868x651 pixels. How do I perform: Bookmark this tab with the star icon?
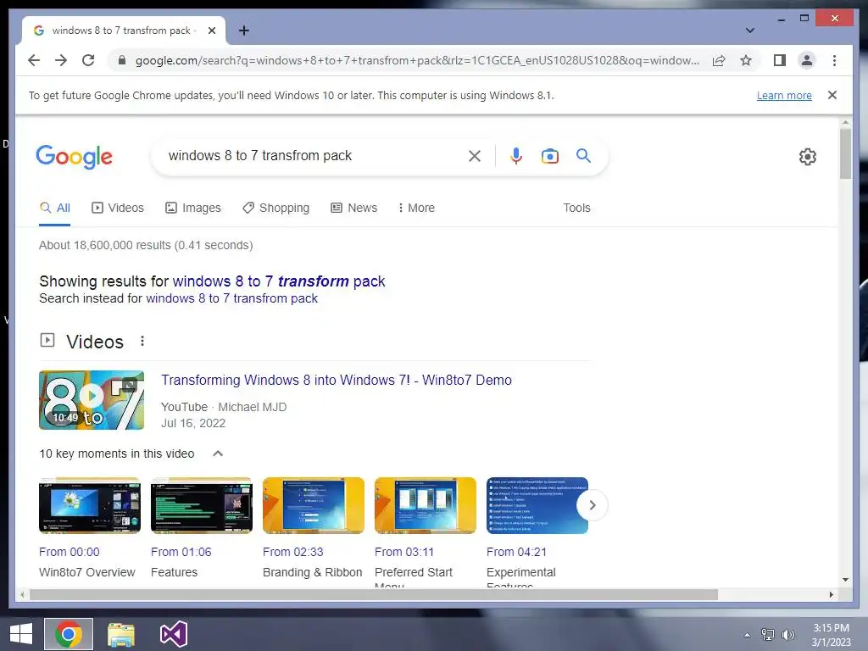[746, 60]
